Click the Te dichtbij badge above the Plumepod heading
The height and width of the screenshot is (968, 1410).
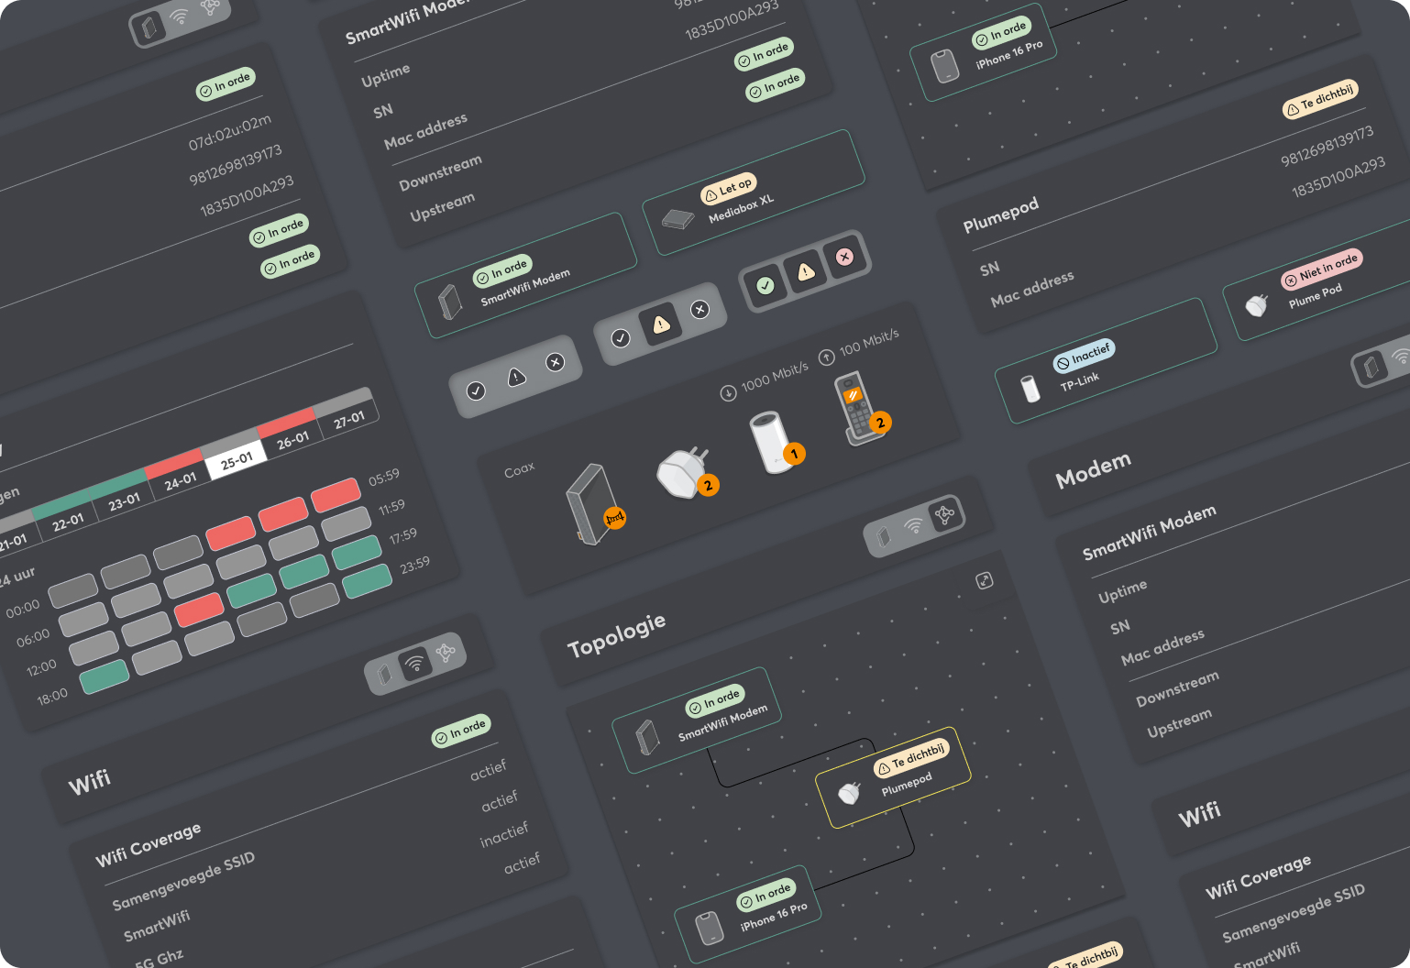click(1320, 100)
